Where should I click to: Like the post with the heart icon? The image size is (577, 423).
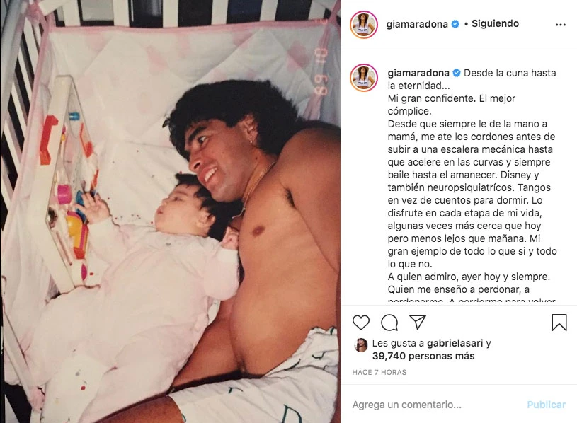point(360,323)
